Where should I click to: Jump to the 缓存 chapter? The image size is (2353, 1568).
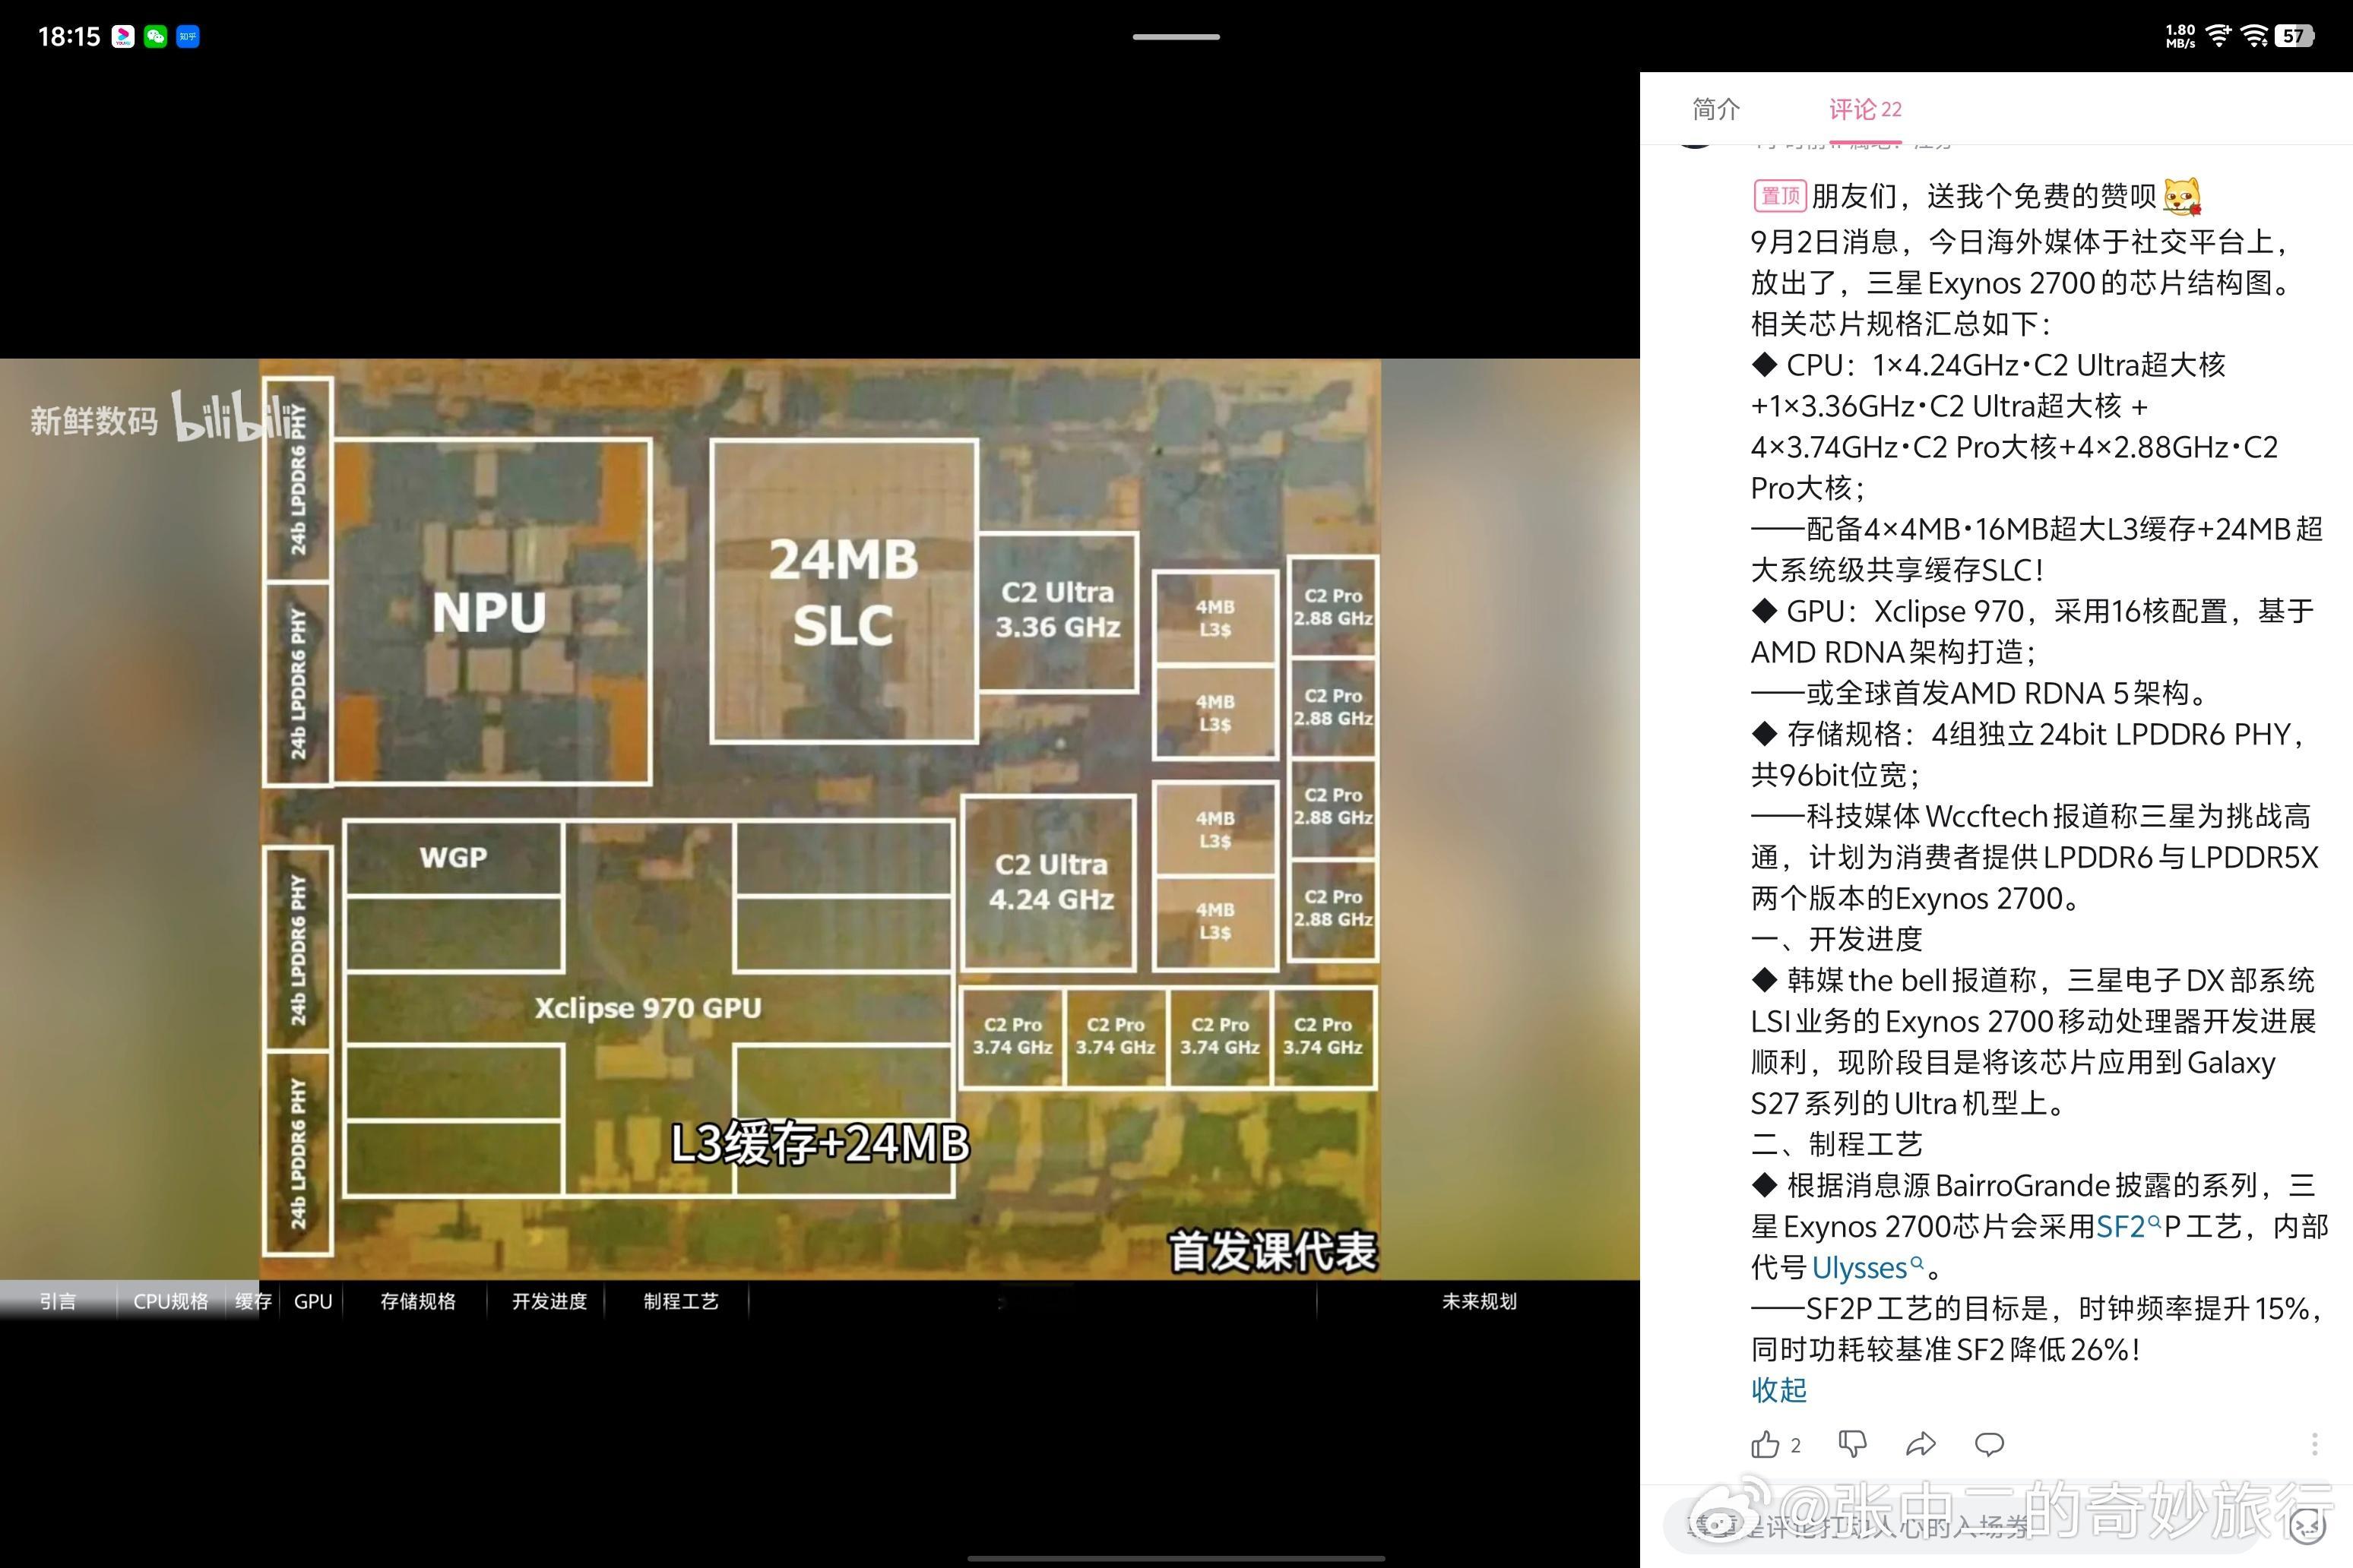tap(253, 1301)
